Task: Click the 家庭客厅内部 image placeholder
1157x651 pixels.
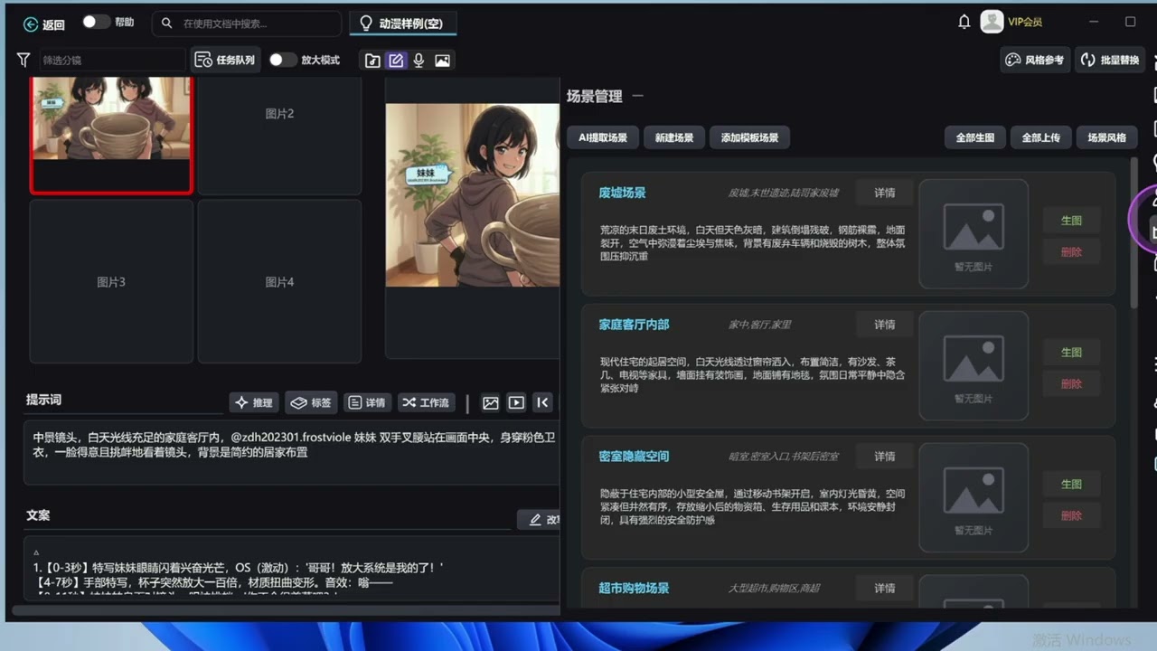Action: [974, 365]
